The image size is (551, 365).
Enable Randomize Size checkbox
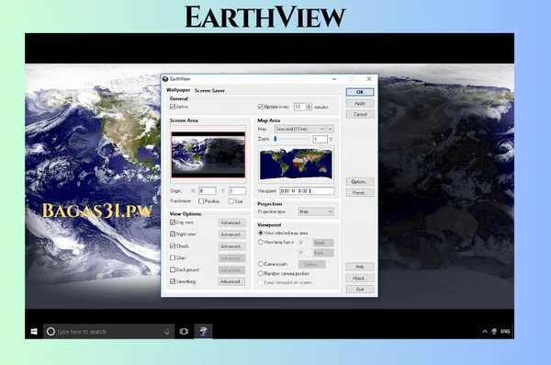tap(231, 201)
